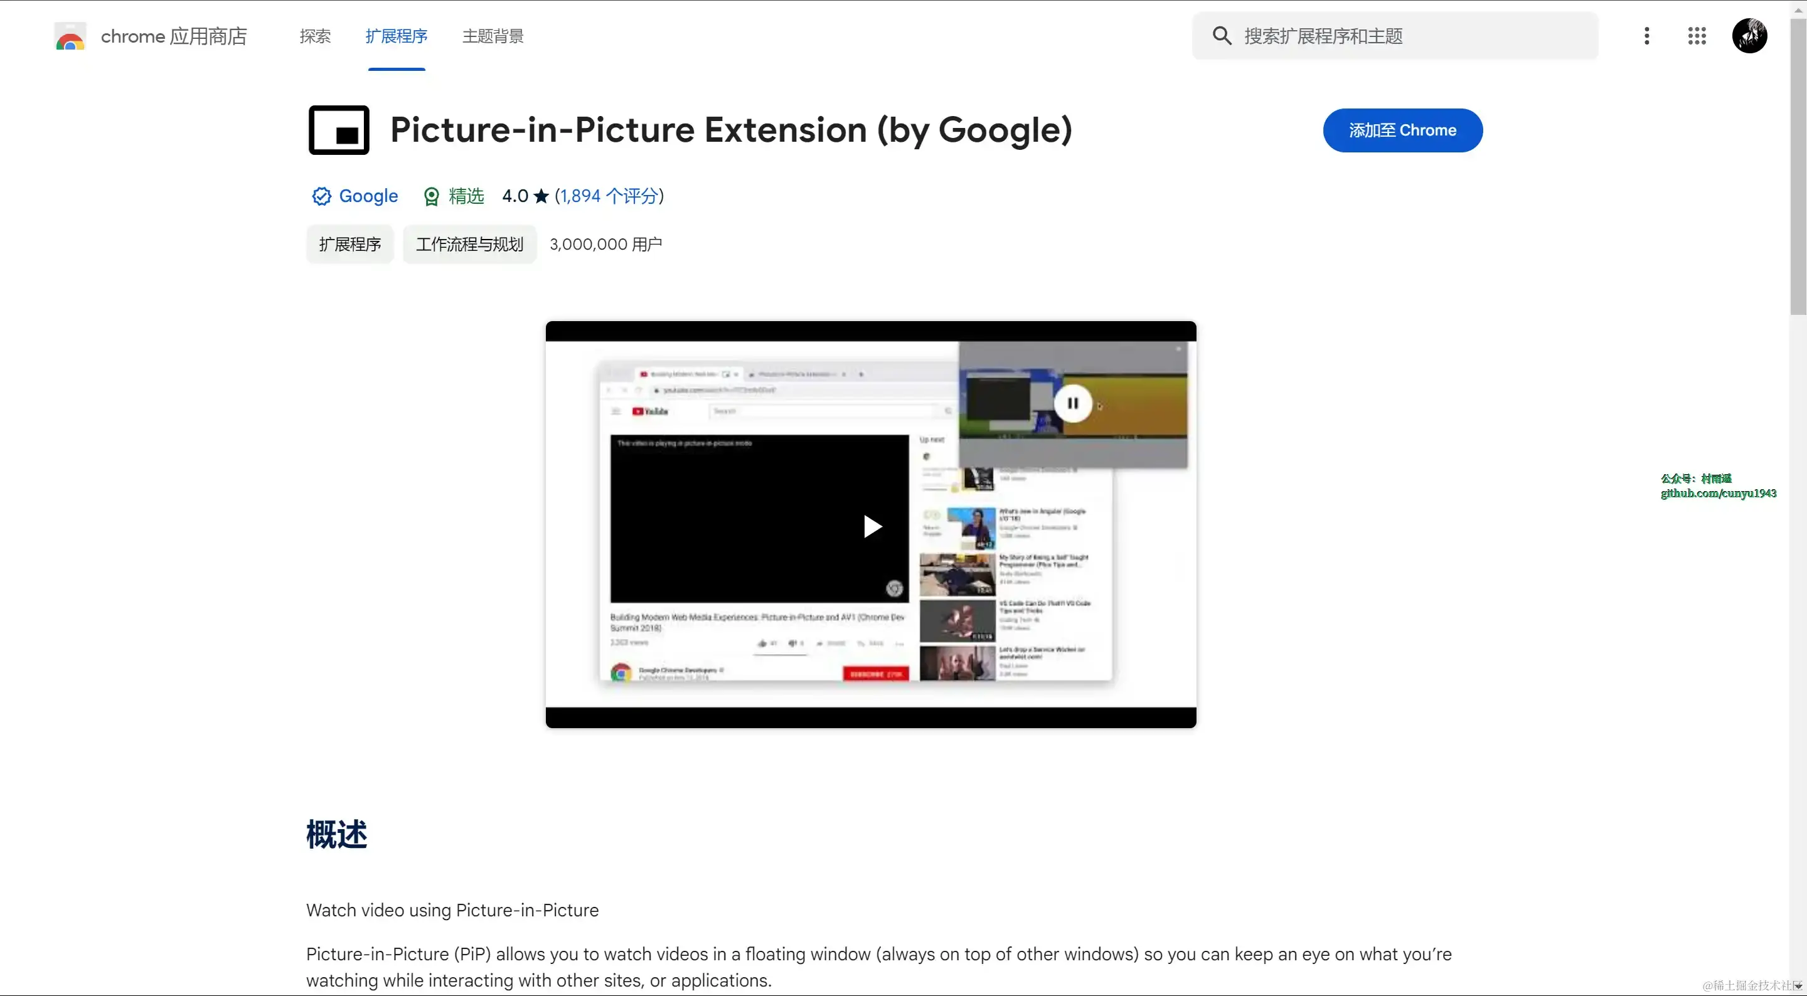Select the 扩展程序 tab
Screen dimensions: 1807x996
(397, 36)
